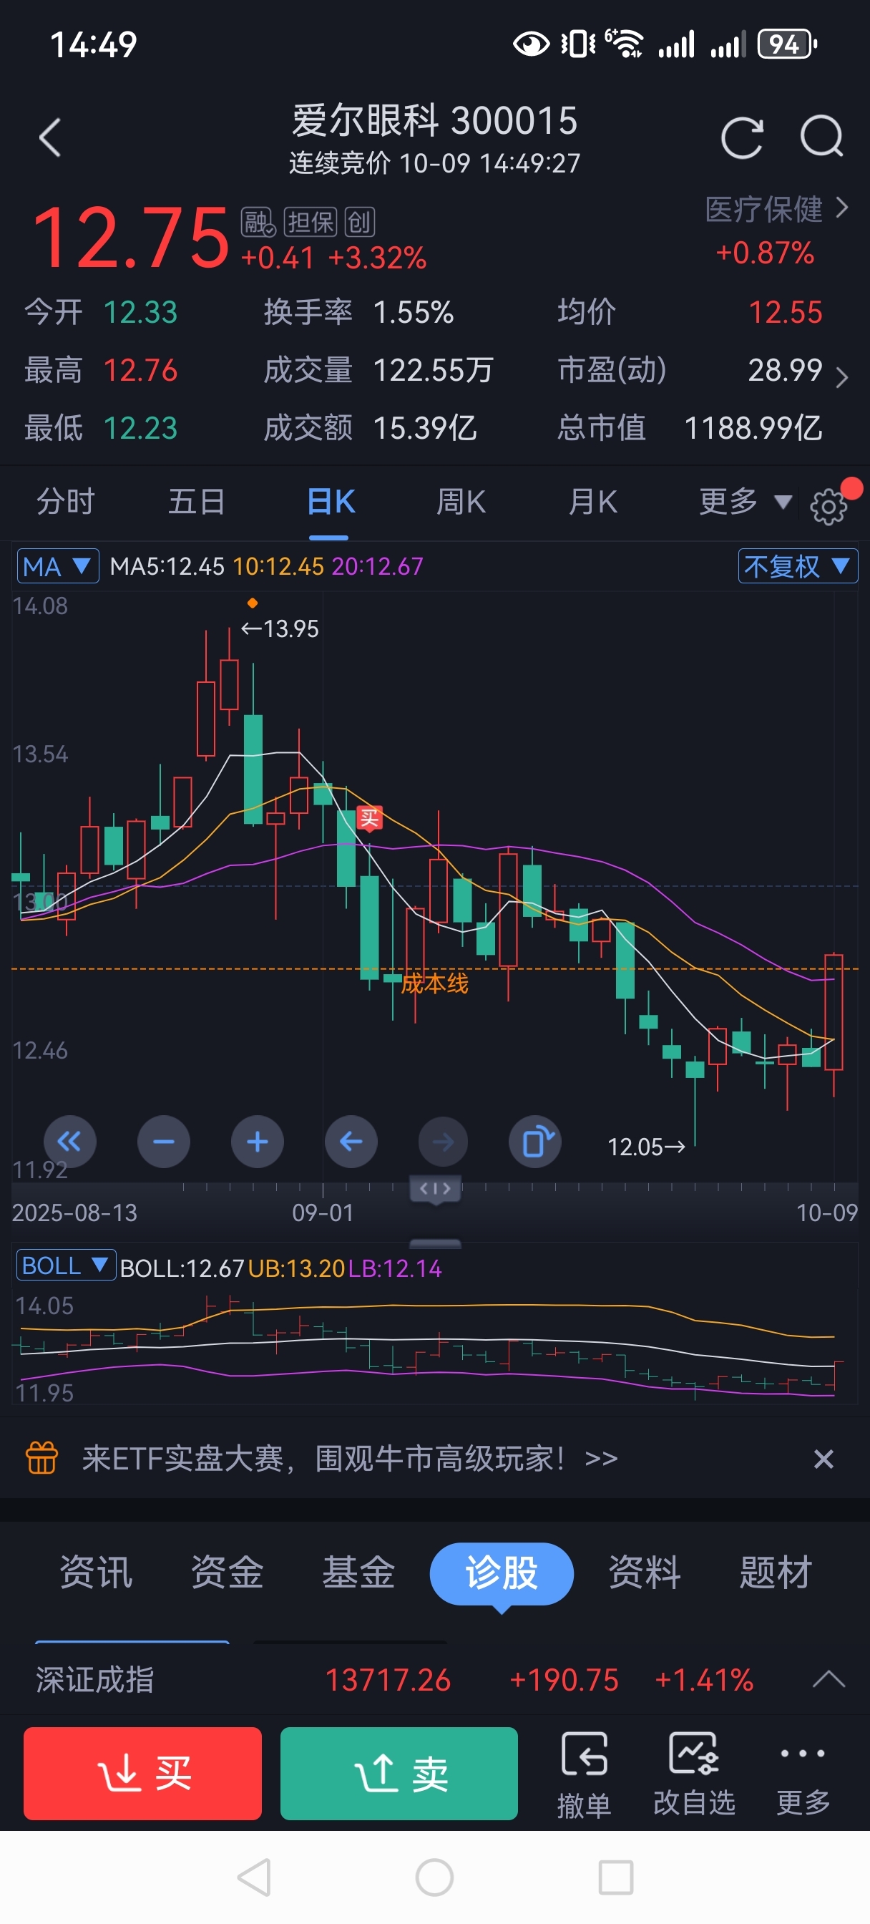
Task: Switch to 月K tab
Action: click(592, 501)
